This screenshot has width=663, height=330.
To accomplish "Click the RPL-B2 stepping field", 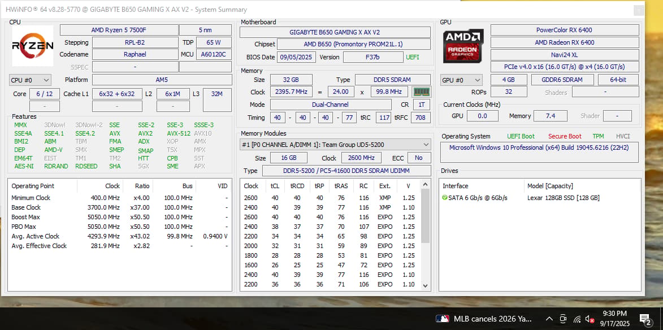I will click(x=135, y=42).
